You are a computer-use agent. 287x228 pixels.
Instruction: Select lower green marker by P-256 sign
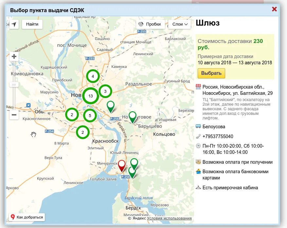(132, 173)
